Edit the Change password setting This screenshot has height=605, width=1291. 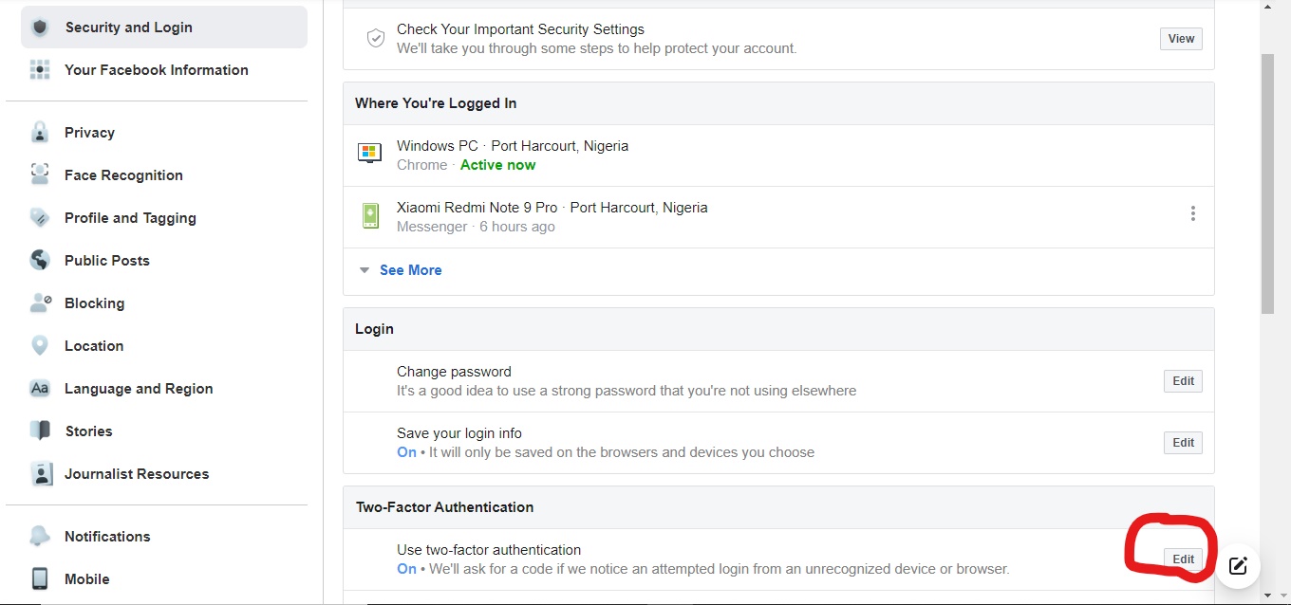coord(1183,381)
